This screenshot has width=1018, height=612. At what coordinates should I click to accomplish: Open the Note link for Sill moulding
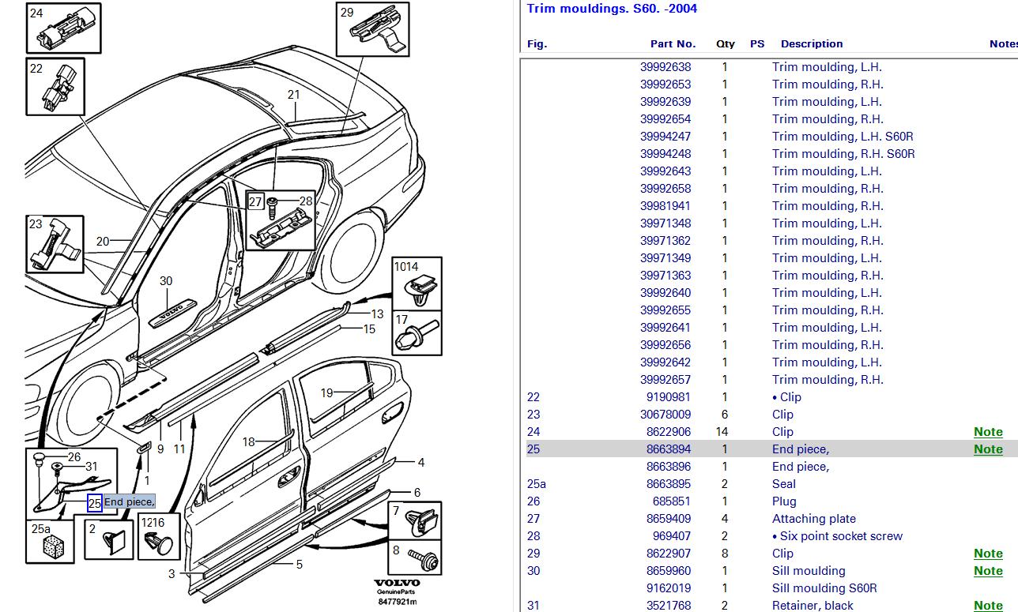coord(987,571)
